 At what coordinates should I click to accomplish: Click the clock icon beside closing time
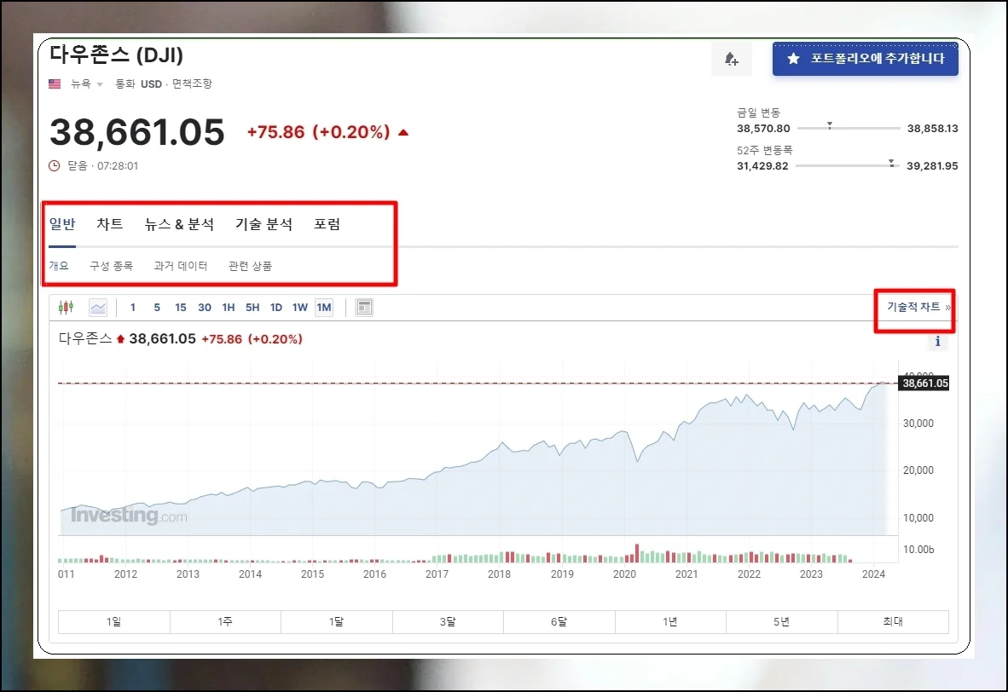[x=55, y=166]
